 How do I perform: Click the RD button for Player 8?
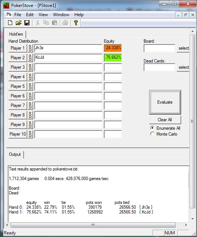(x=30, y=115)
